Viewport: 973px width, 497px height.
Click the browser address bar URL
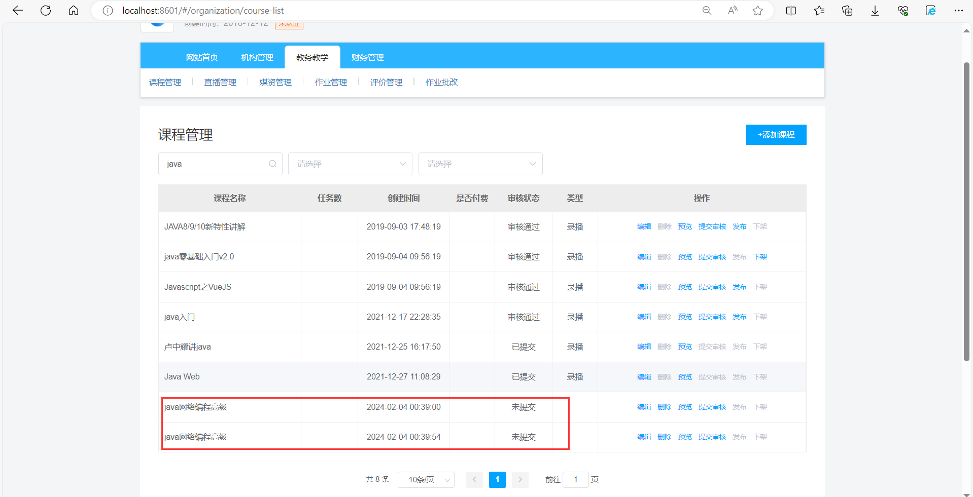(203, 11)
